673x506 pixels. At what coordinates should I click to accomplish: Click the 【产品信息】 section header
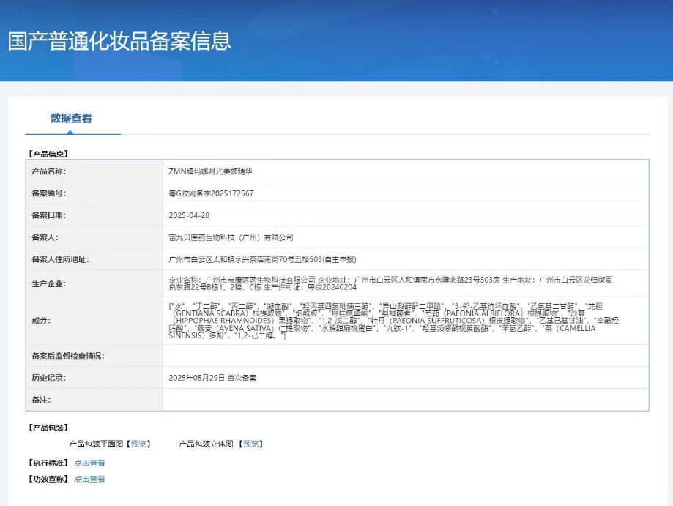click(47, 154)
